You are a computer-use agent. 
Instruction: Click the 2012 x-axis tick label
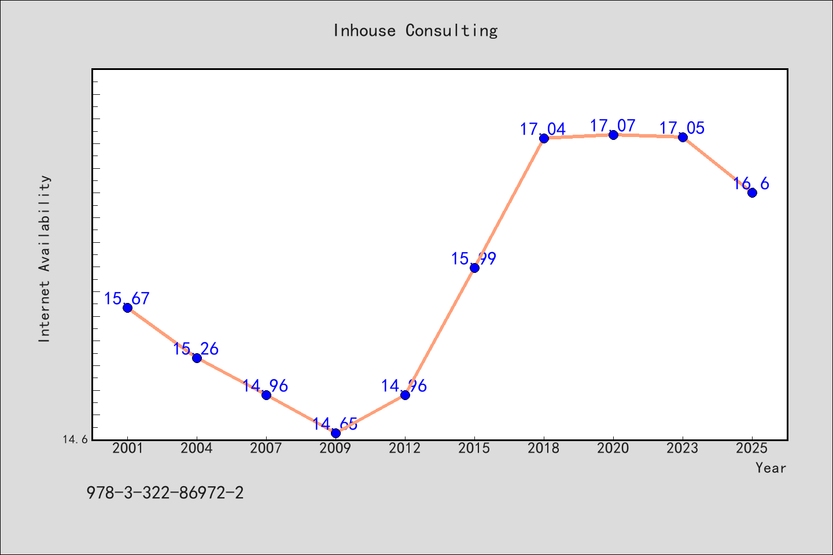pyautogui.click(x=405, y=448)
